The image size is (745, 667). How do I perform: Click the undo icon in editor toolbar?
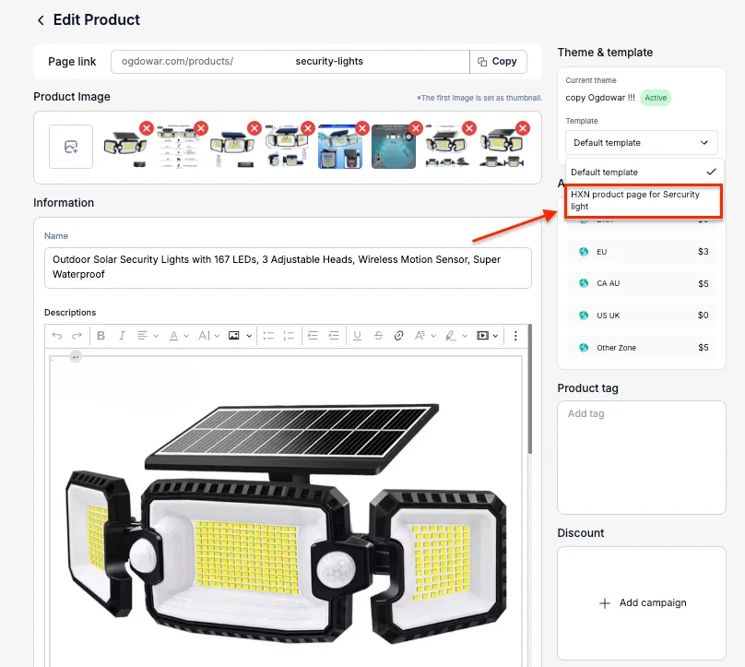[x=57, y=336]
